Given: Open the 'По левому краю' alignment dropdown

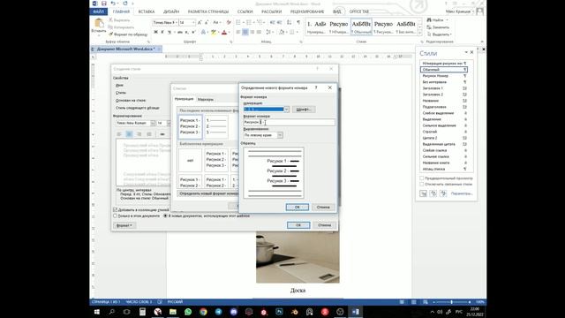Looking at the screenshot, I should coord(280,135).
